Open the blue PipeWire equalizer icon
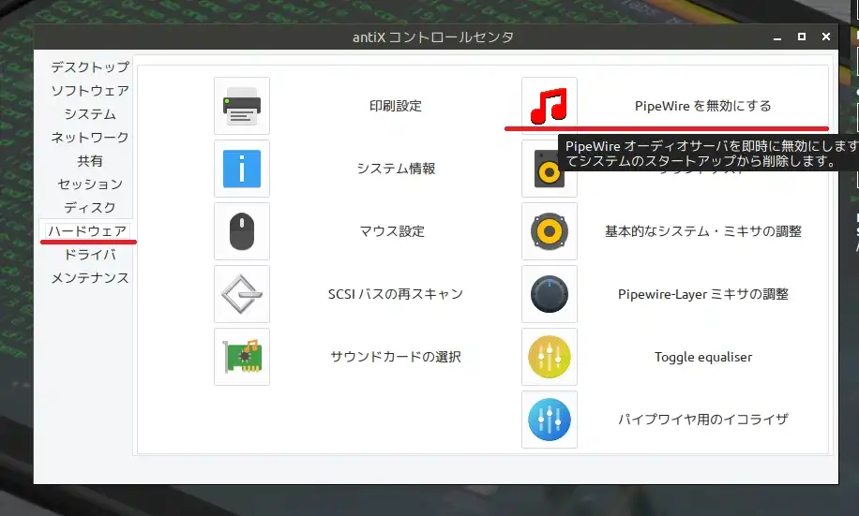 pyautogui.click(x=549, y=420)
